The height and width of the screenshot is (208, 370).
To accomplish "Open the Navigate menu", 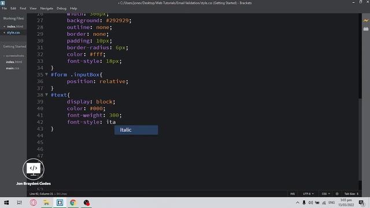I will point(47,8).
